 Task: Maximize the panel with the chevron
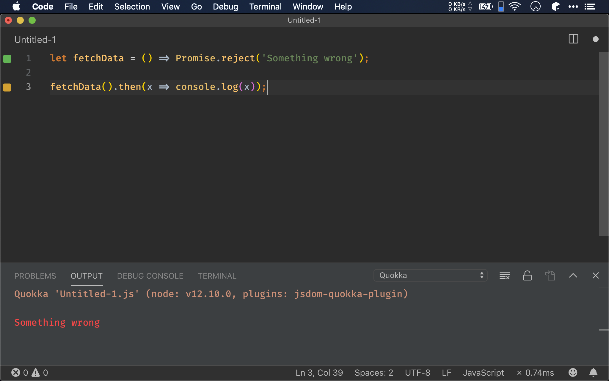coord(573,276)
